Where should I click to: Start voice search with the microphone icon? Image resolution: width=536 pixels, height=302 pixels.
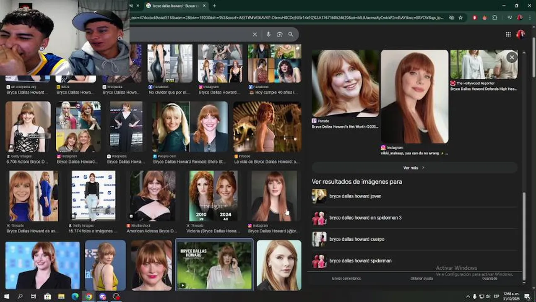[268, 34]
